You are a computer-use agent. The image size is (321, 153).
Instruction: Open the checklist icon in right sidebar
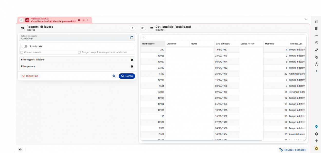point(316,21)
